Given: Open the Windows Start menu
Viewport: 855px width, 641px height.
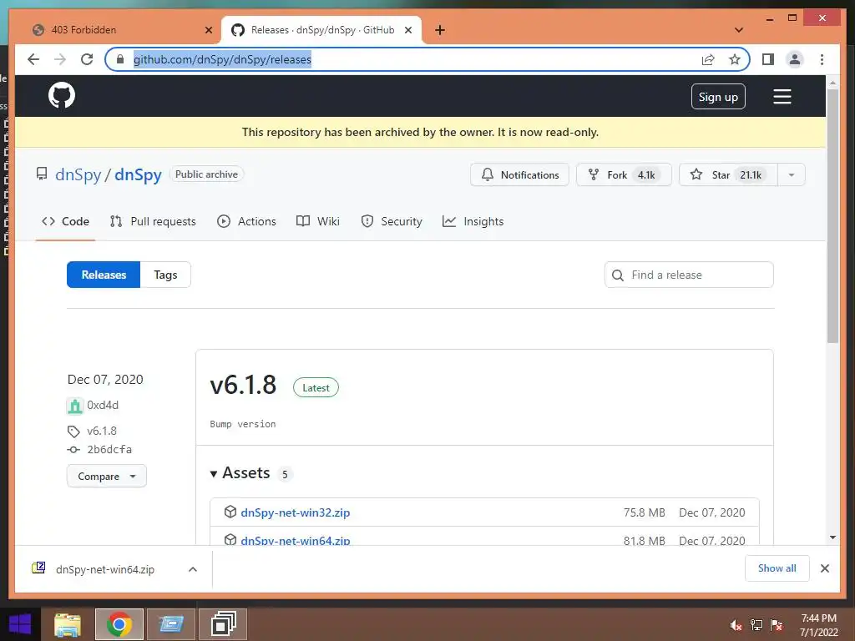Looking at the screenshot, I should (20, 624).
